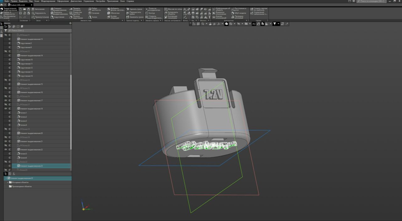
Task: Expand Прямое моделирование group dropdown arrow
Action: click(x=141, y=21)
